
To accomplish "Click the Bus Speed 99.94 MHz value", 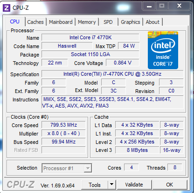I will click(63, 142).
